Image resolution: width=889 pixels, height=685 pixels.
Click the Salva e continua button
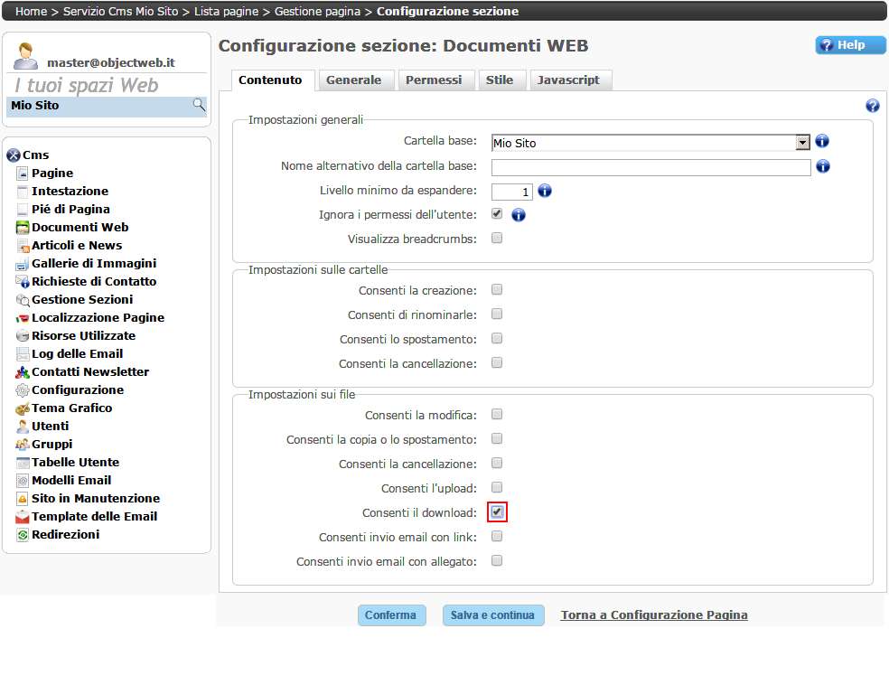[492, 615]
